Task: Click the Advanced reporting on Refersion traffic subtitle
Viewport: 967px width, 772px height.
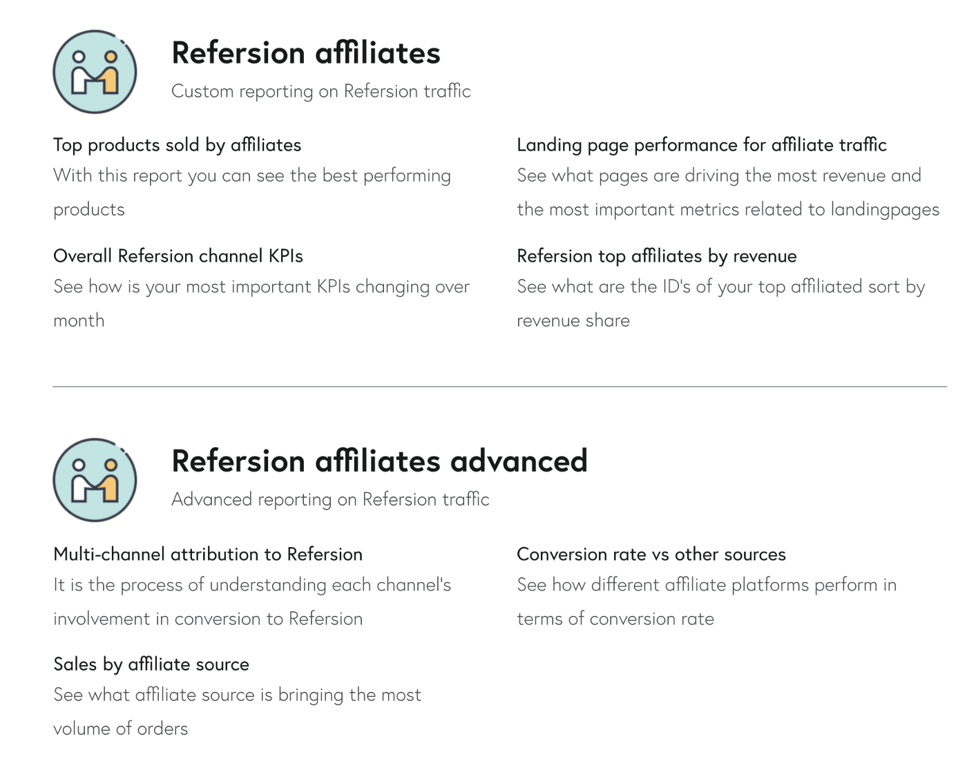Action: (x=330, y=499)
